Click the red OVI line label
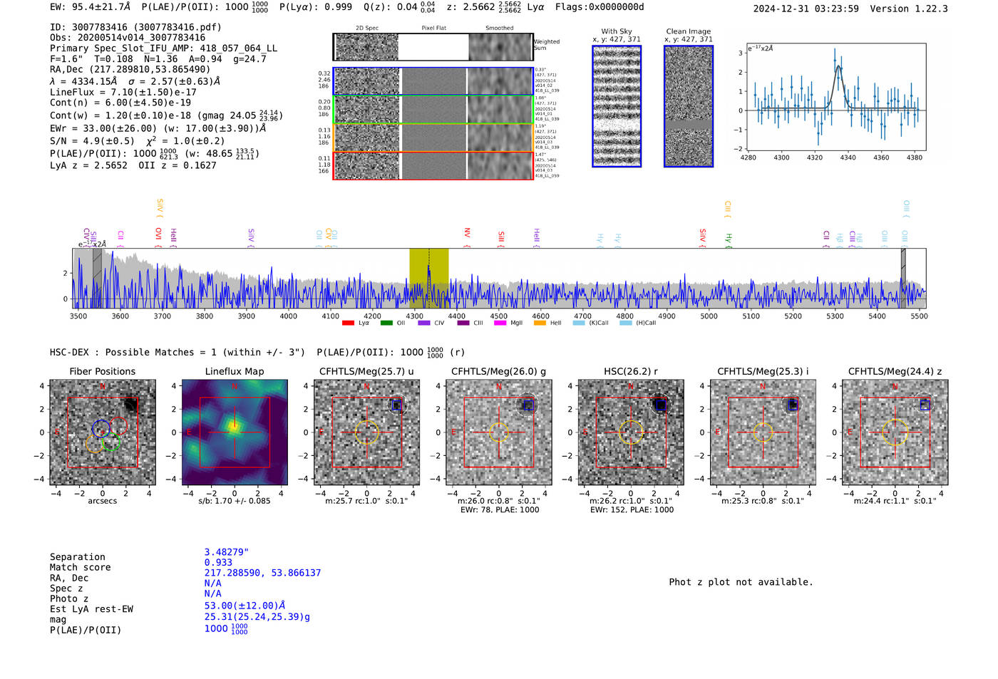998x679 pixels. (x=158, y=236)
